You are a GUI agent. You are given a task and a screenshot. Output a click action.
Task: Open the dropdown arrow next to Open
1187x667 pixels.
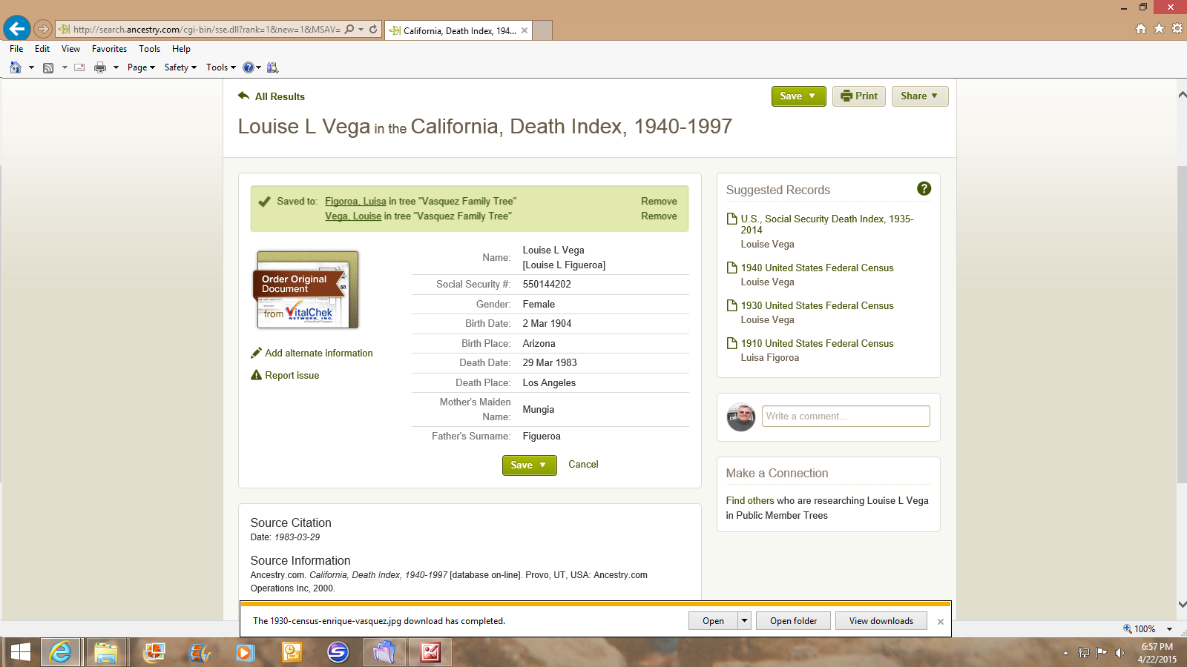(744, 621)
